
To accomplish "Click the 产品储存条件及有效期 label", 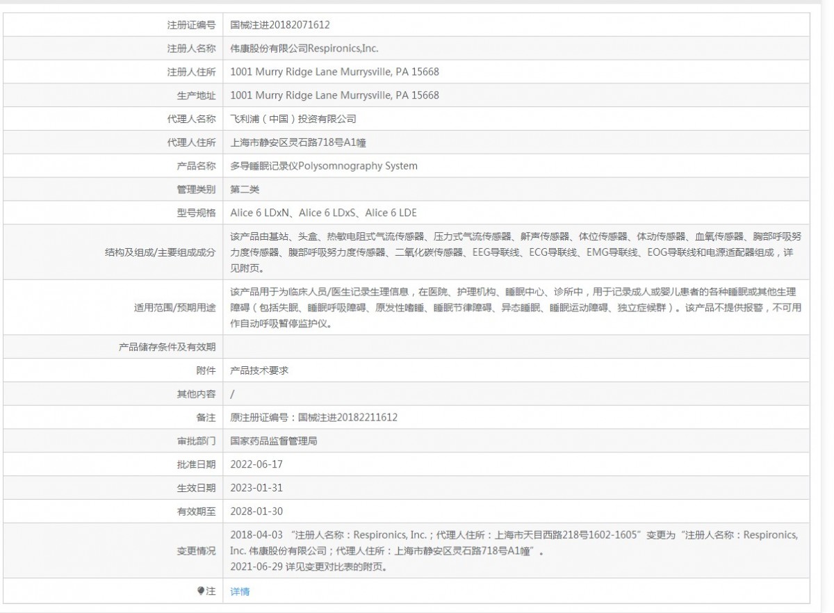I will coord(167,347).
